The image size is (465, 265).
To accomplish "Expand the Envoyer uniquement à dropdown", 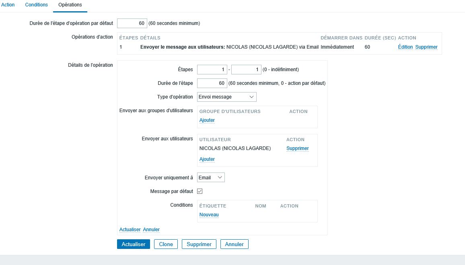I will click(x=211, y=177).
